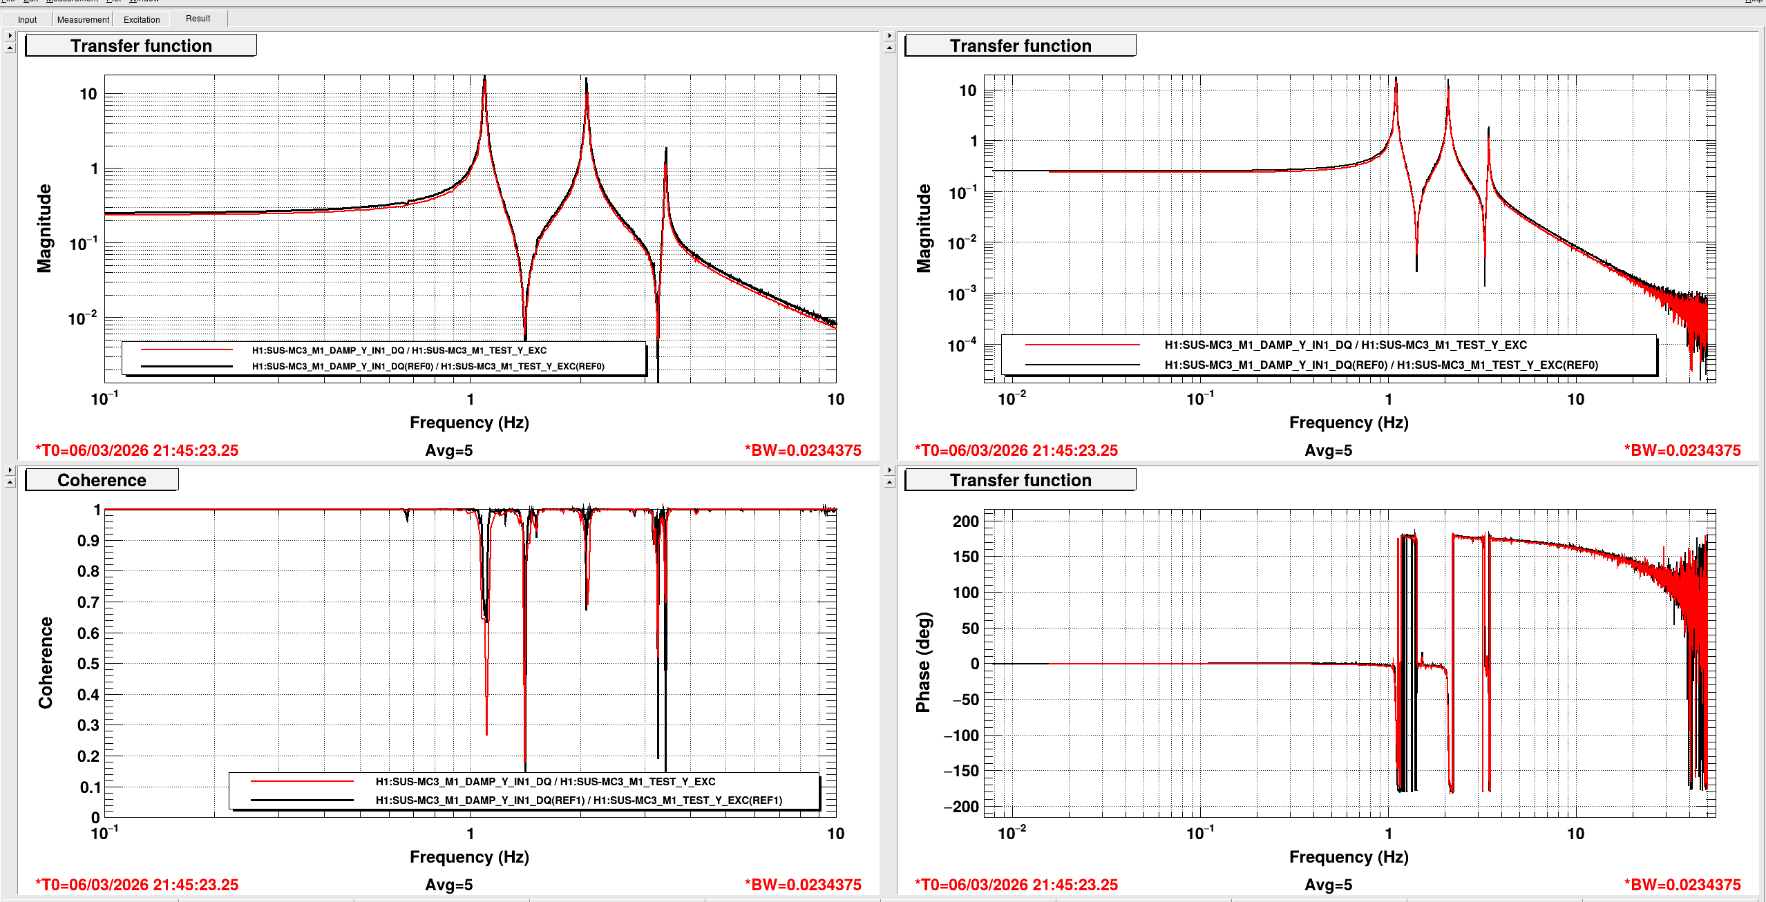Click black REF0 line in top-right legend
Screen dimensions: 1766x902
tap(1082, 365)
